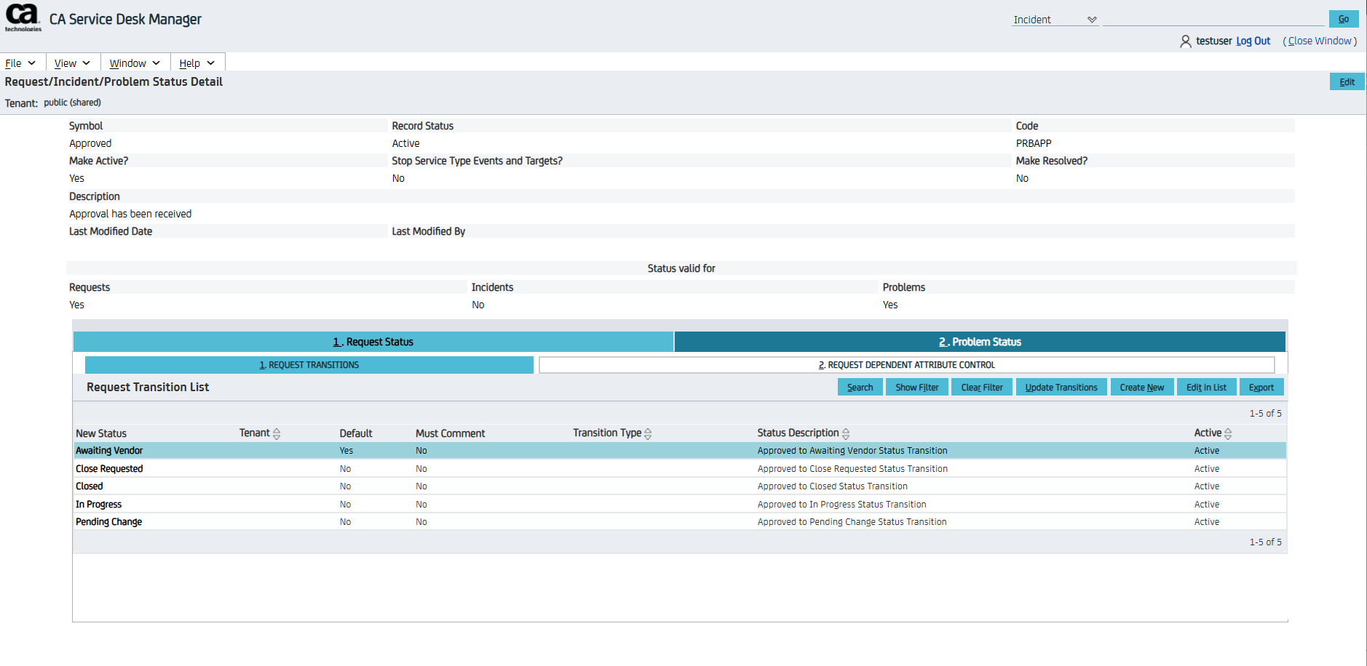1367x666 pixels.
Task: Select Request Dependent Attribute Control tab
Action: pos(906,365)
